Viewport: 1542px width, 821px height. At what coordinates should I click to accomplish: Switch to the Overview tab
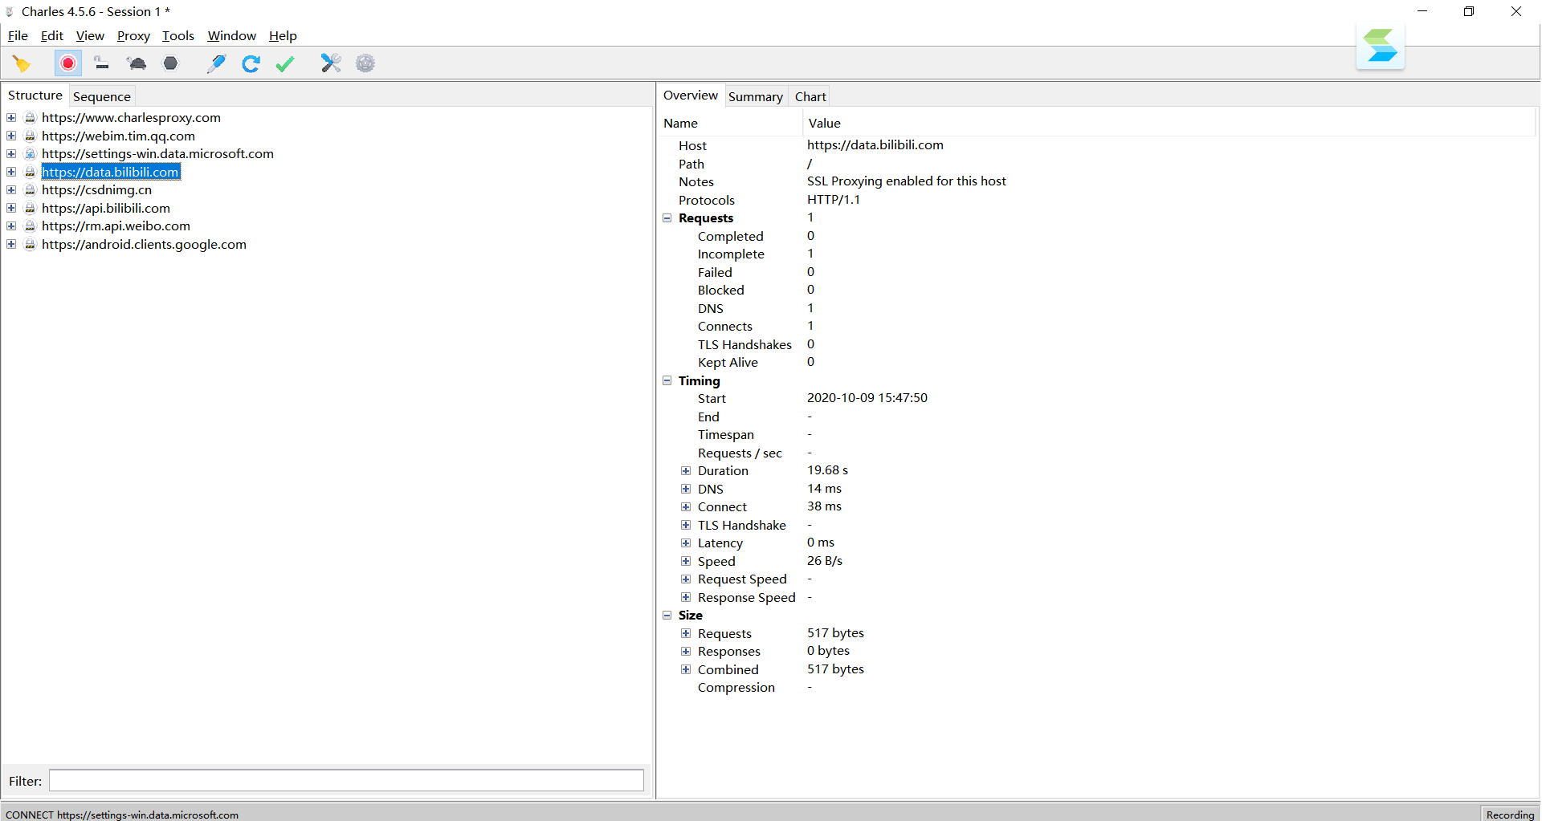tap(691, 96)
